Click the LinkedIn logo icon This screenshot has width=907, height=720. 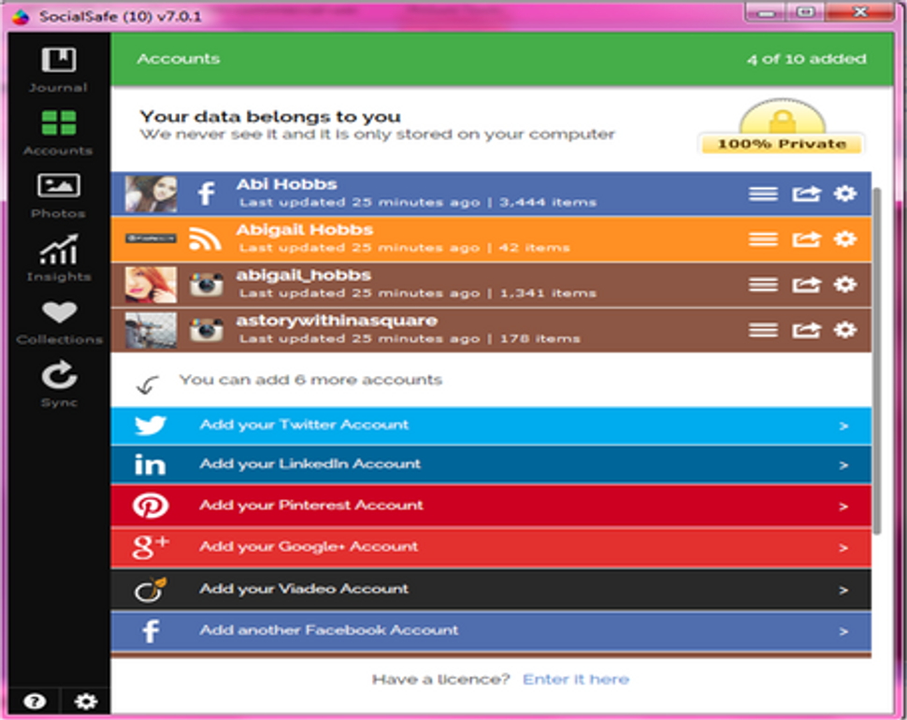point(150,465)
